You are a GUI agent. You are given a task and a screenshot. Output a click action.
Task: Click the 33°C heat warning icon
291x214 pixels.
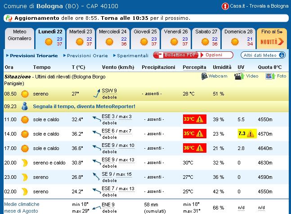coord(200,119)
